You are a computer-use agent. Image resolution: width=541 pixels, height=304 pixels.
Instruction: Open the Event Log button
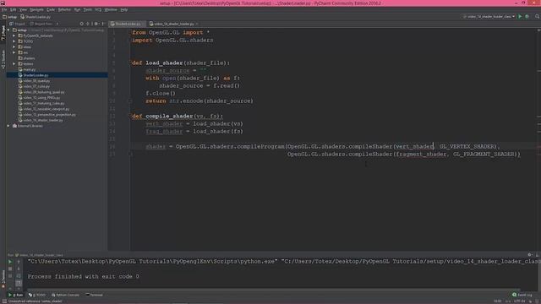(x=522, y=295)
